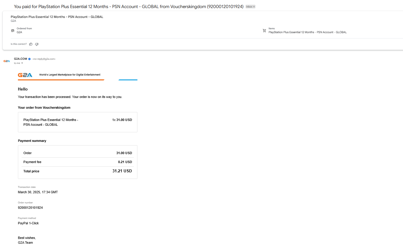The width and height of the screenshot is (403, 250).
Task: Click the email subject line about PlayStation Plus
Action: [129, 7]
